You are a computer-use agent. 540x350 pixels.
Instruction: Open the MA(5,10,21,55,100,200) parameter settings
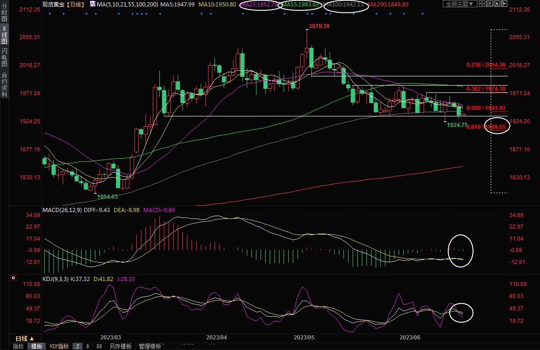pyautogui.click(x=128, y=4)
